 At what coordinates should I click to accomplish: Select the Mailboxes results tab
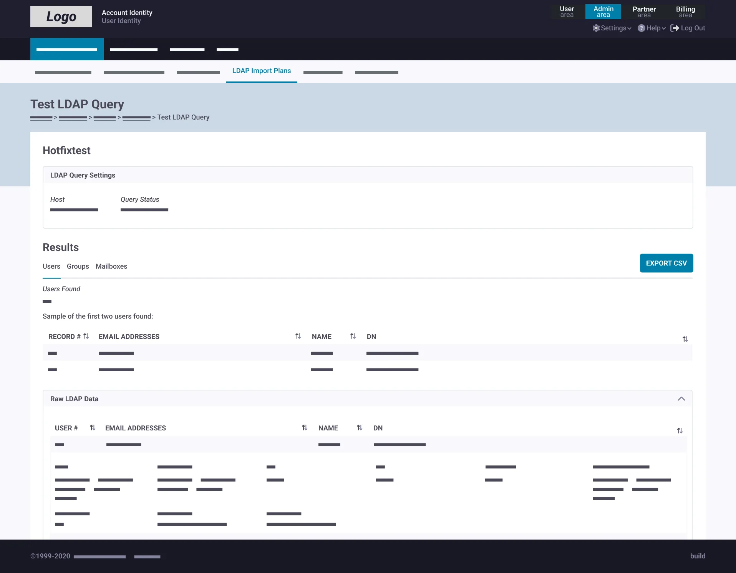[111, 266]
